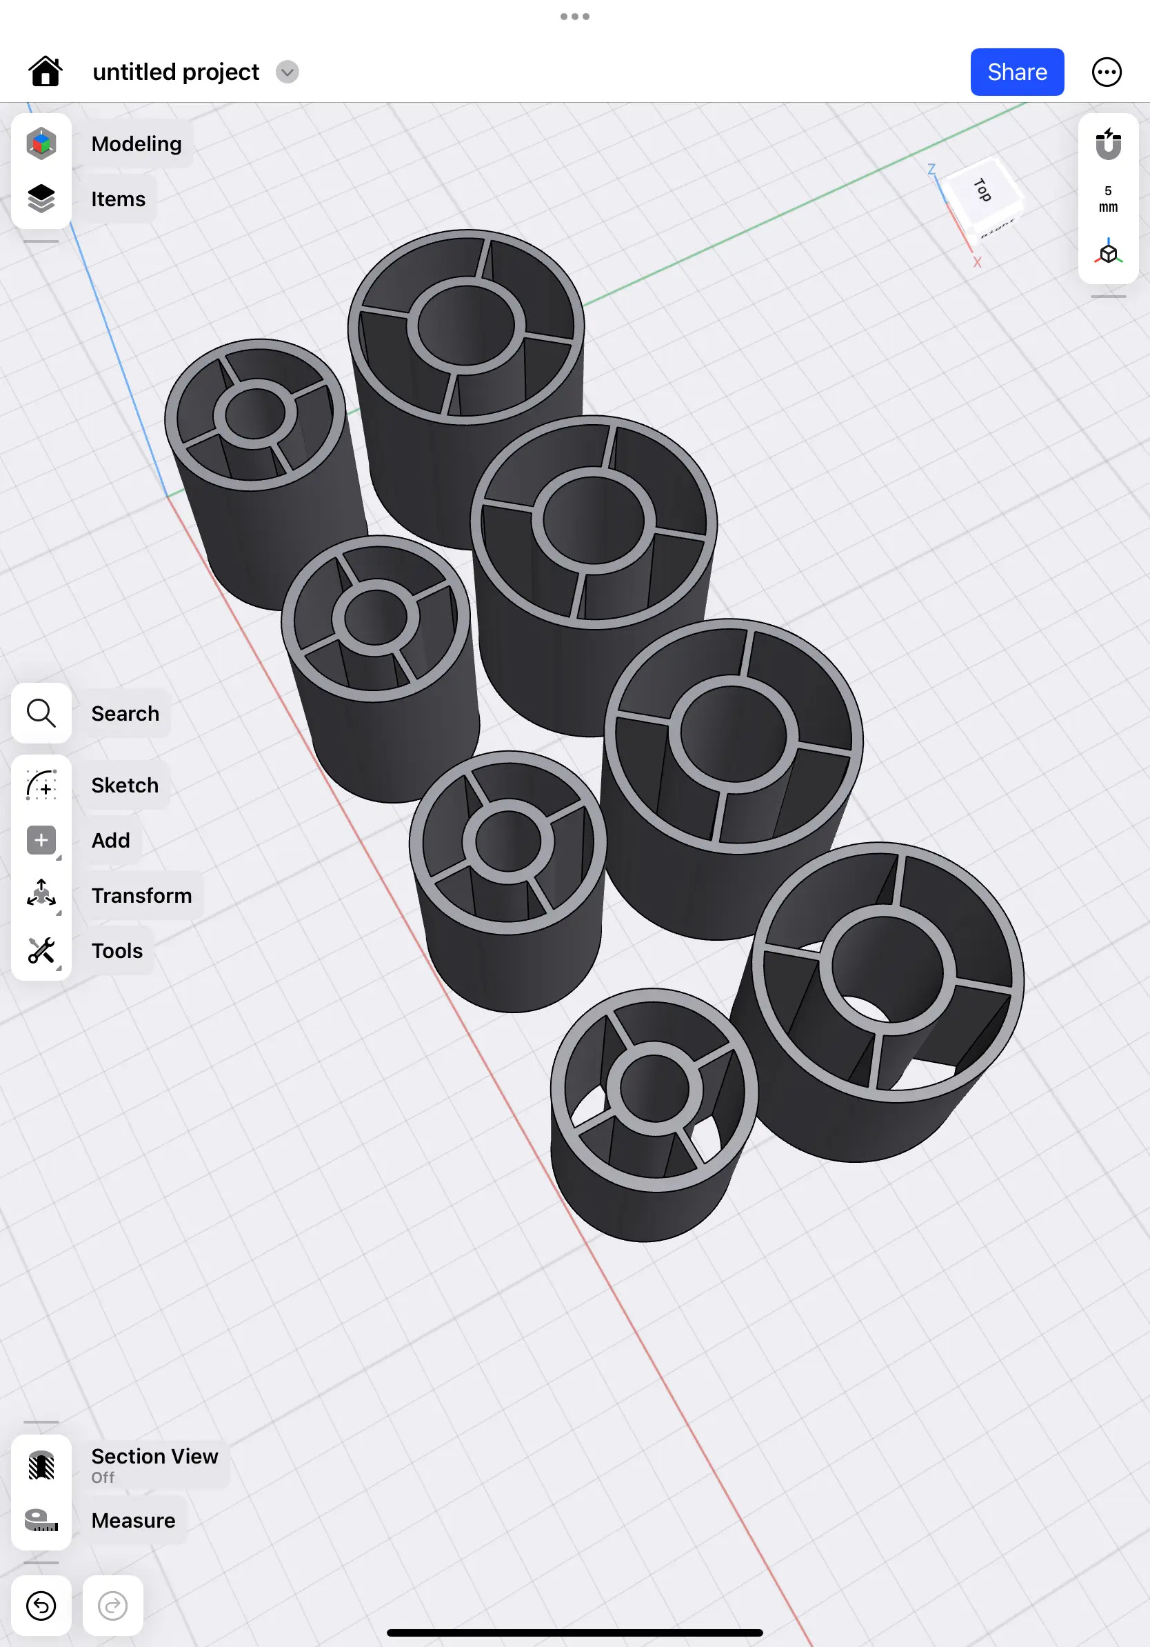
Task: Open the iPad multitasking menu at top center
Action: (574, 16)
